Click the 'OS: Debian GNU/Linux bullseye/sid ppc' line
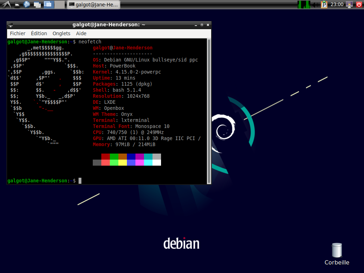The width and height of the screenshot is (364, 273). pos(145,60)
